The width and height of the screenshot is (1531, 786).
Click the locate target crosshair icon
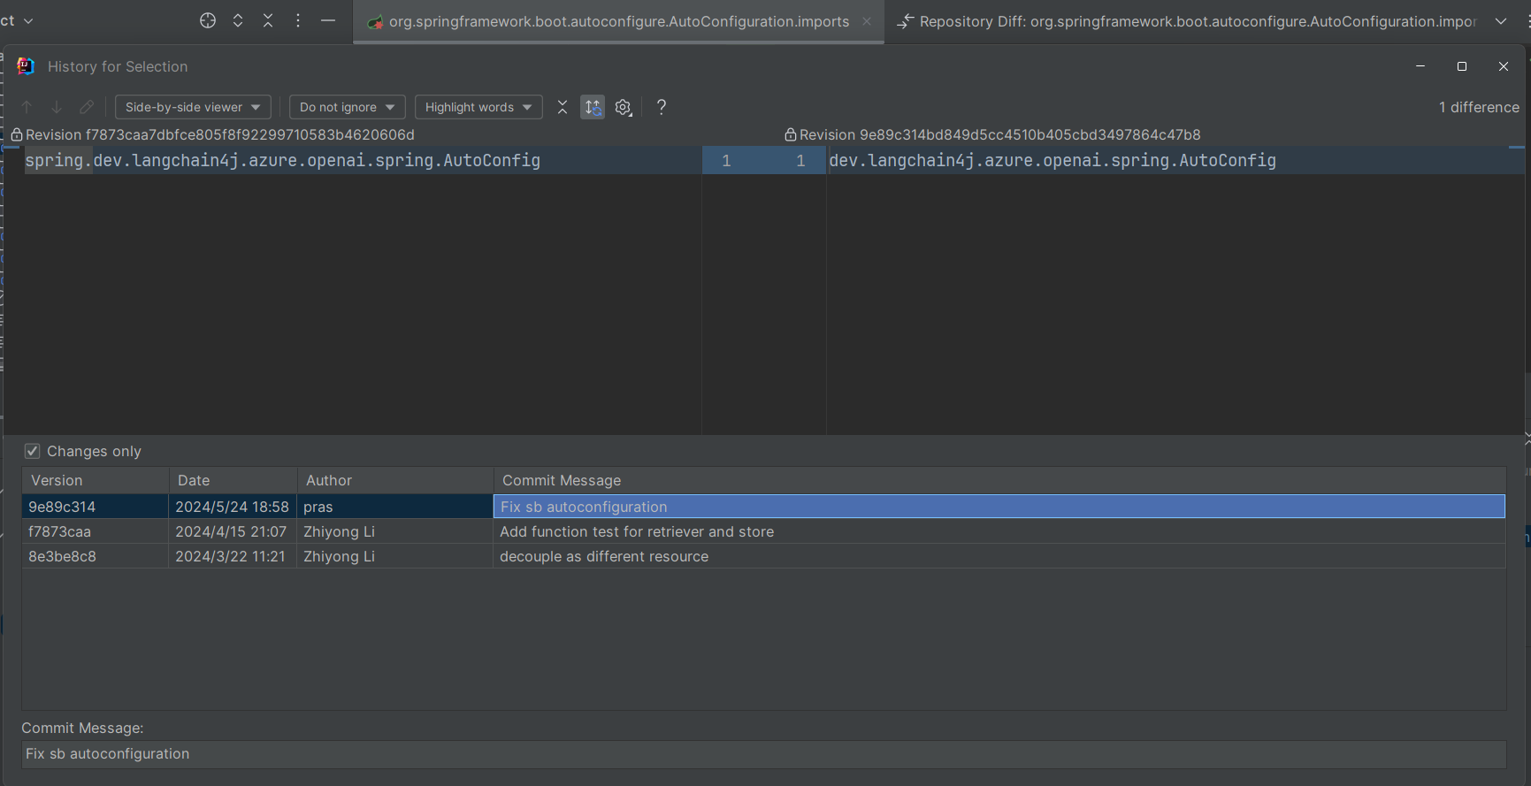click(x=208, y=20)
